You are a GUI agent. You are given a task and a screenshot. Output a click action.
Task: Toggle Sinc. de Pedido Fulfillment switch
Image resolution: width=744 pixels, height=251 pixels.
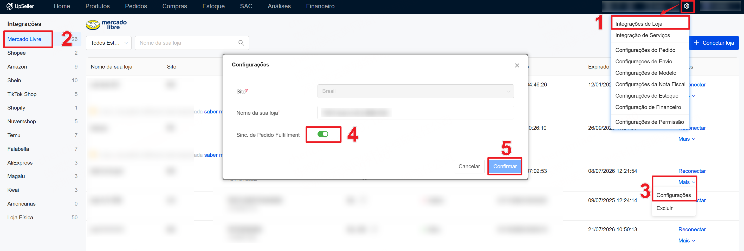(323, 134)
